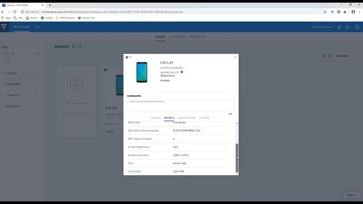Screen dimensions: 363x204
Task: Click the WiFi state value Connected
Action: pyautogui.click(x=179, y=122)
